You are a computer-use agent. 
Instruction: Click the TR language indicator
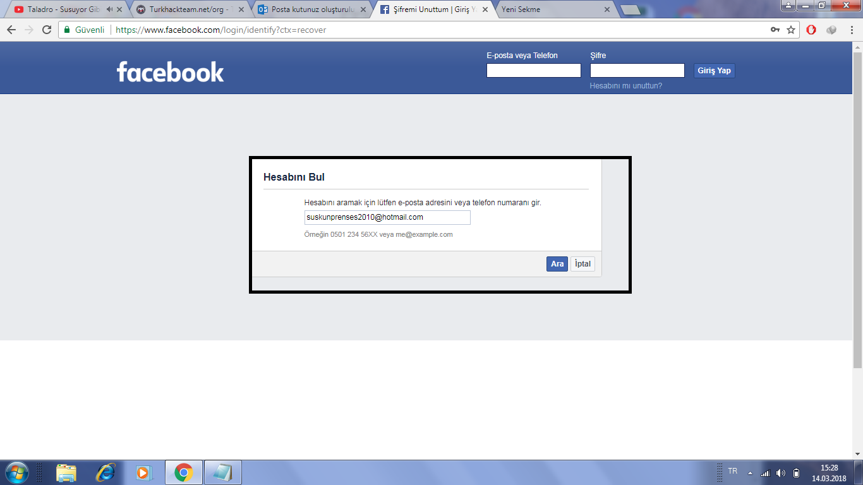(x=733, y=471)
